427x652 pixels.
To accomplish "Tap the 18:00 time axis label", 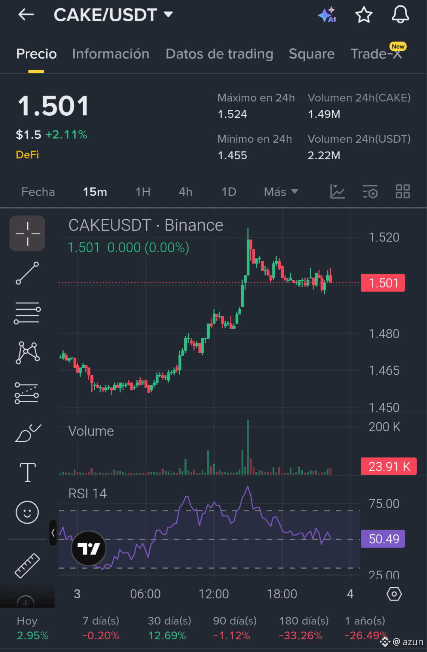I will point(282,594).
